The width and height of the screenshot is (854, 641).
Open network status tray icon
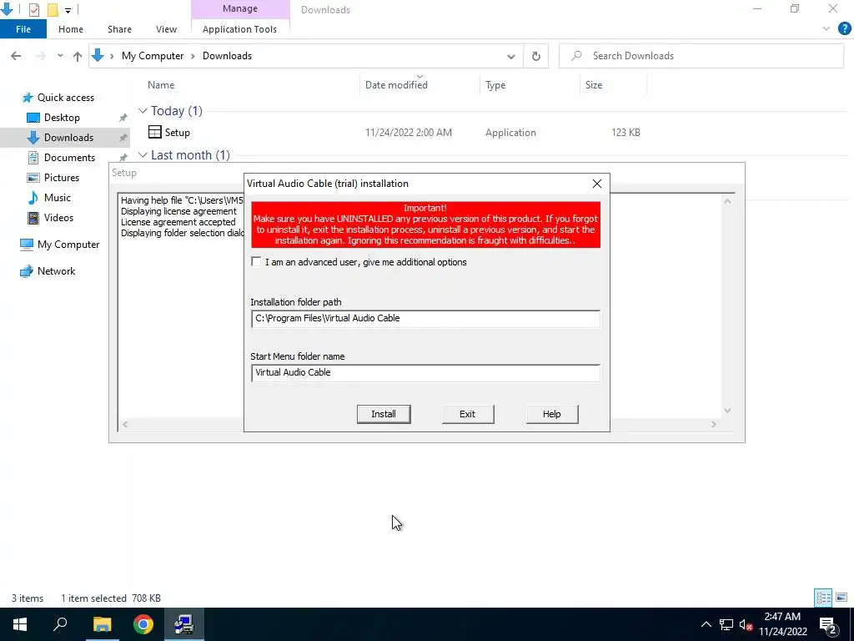(x=726, y=624)
